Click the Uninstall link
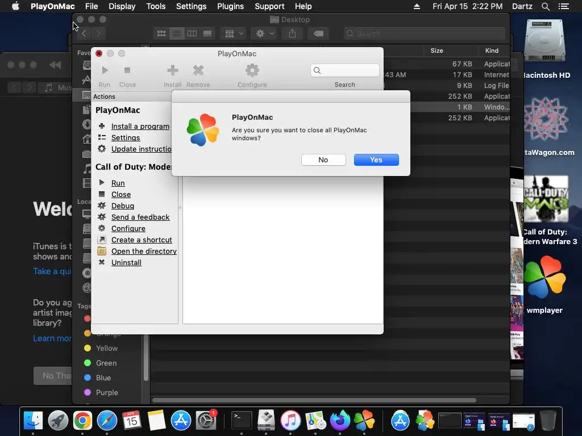 pos(126,262)
